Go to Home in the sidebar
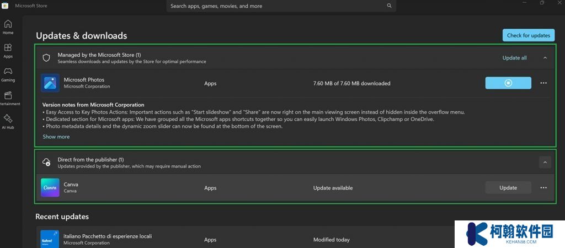 tap(8, 28)
